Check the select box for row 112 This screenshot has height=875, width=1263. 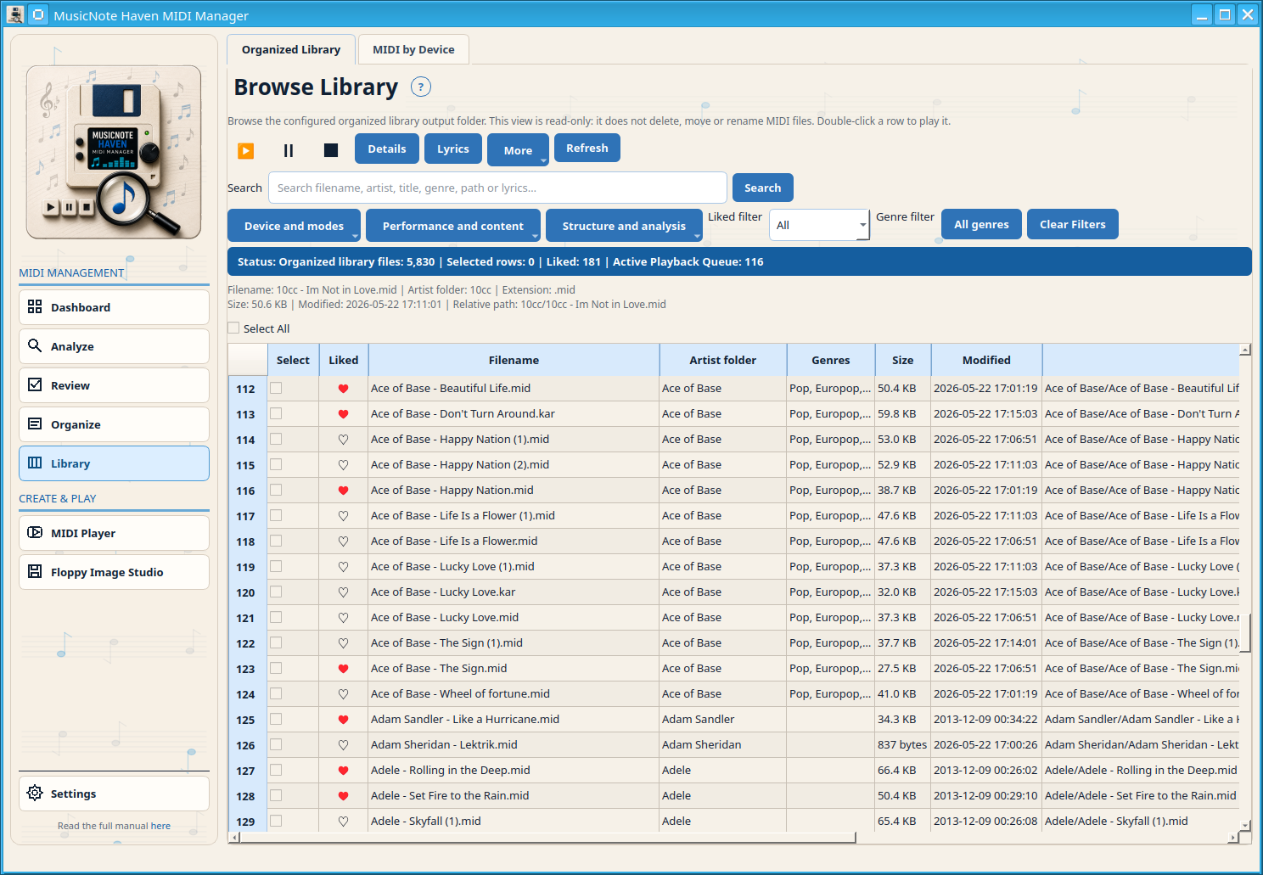pyautogui.click(x=276, y=388)
